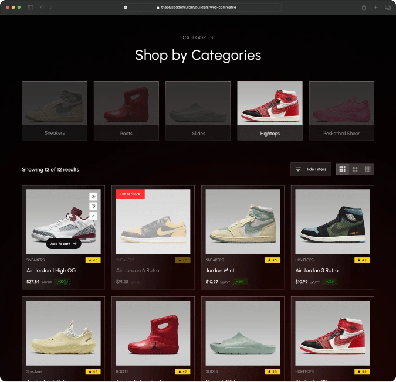Viewport: 396px width, 382px height.
Task: Click the Hide Filters button
Action: click(x=311, y=169)
